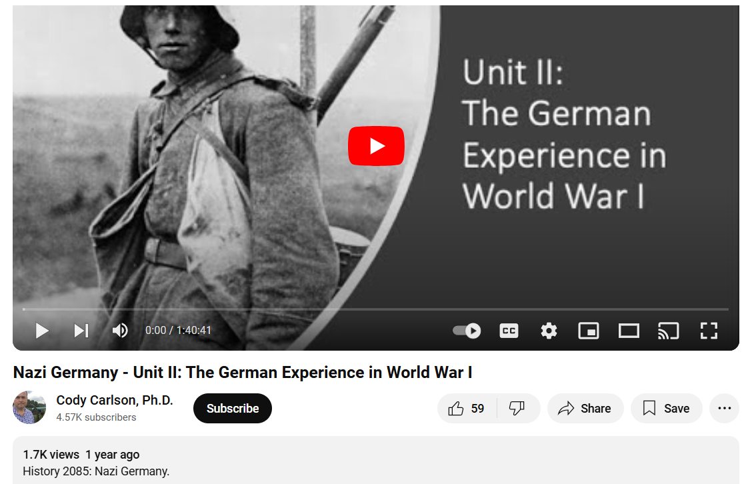Save the video to a playlist
Image resolution: width=748 pixels, height=484 pixels.
667,408
